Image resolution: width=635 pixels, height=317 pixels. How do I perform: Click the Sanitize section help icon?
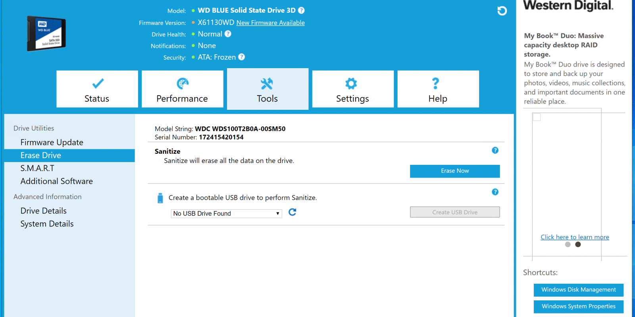[495, 150]
